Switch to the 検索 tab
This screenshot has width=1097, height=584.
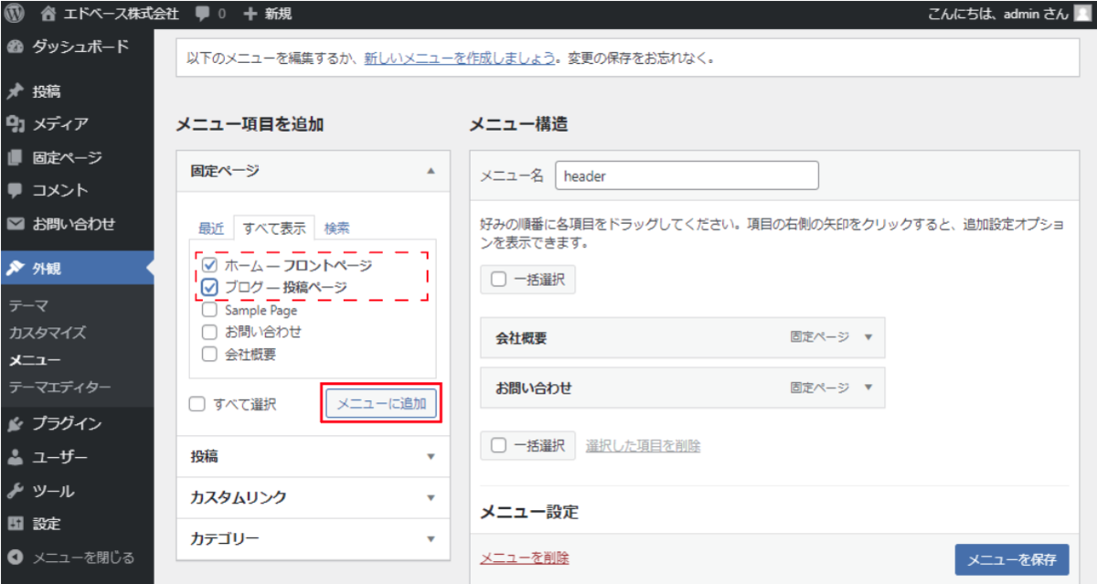click(x=336, y=228)
